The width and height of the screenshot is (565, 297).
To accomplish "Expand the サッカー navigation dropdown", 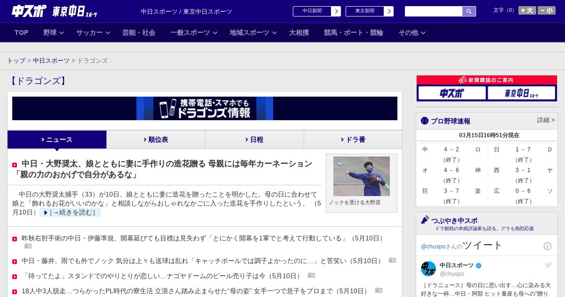I will point(93,33).
